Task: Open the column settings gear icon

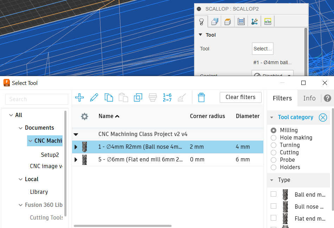Action: 84,116
